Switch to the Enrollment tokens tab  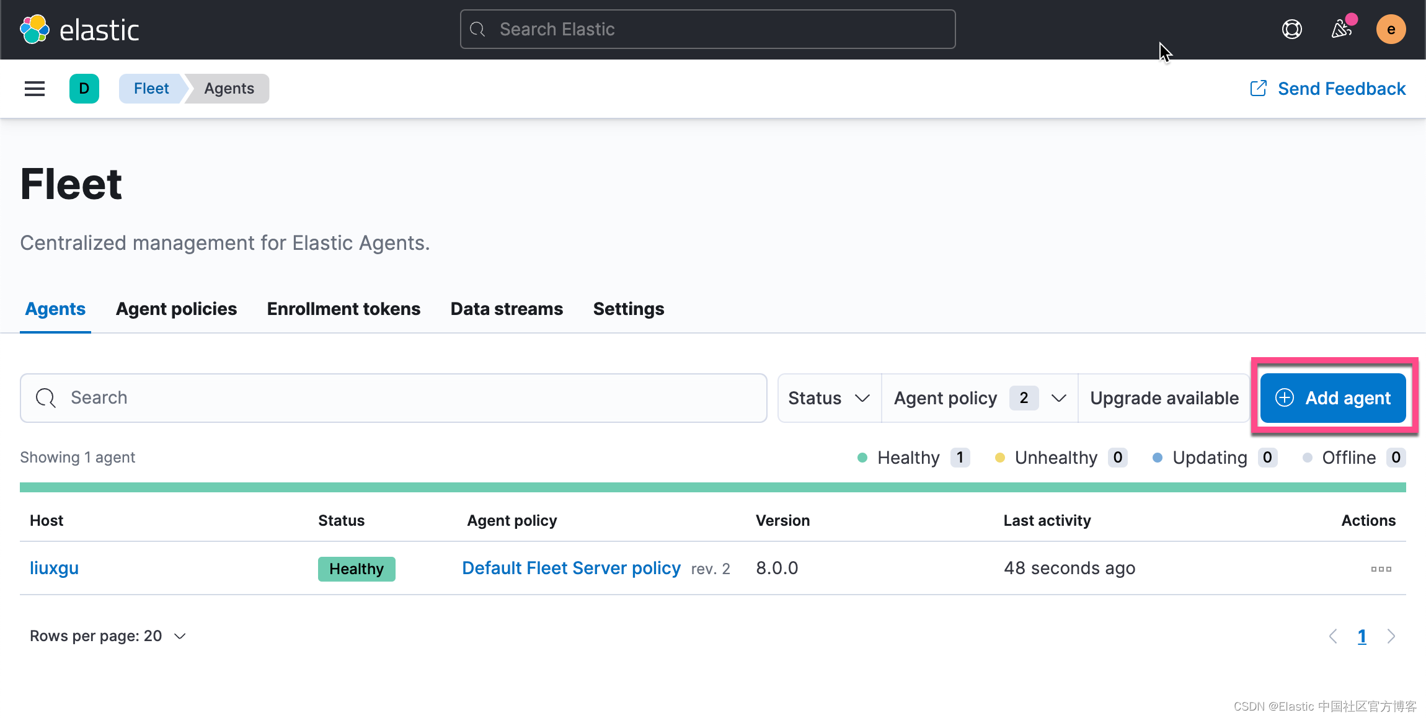click(x=343, y=308)
